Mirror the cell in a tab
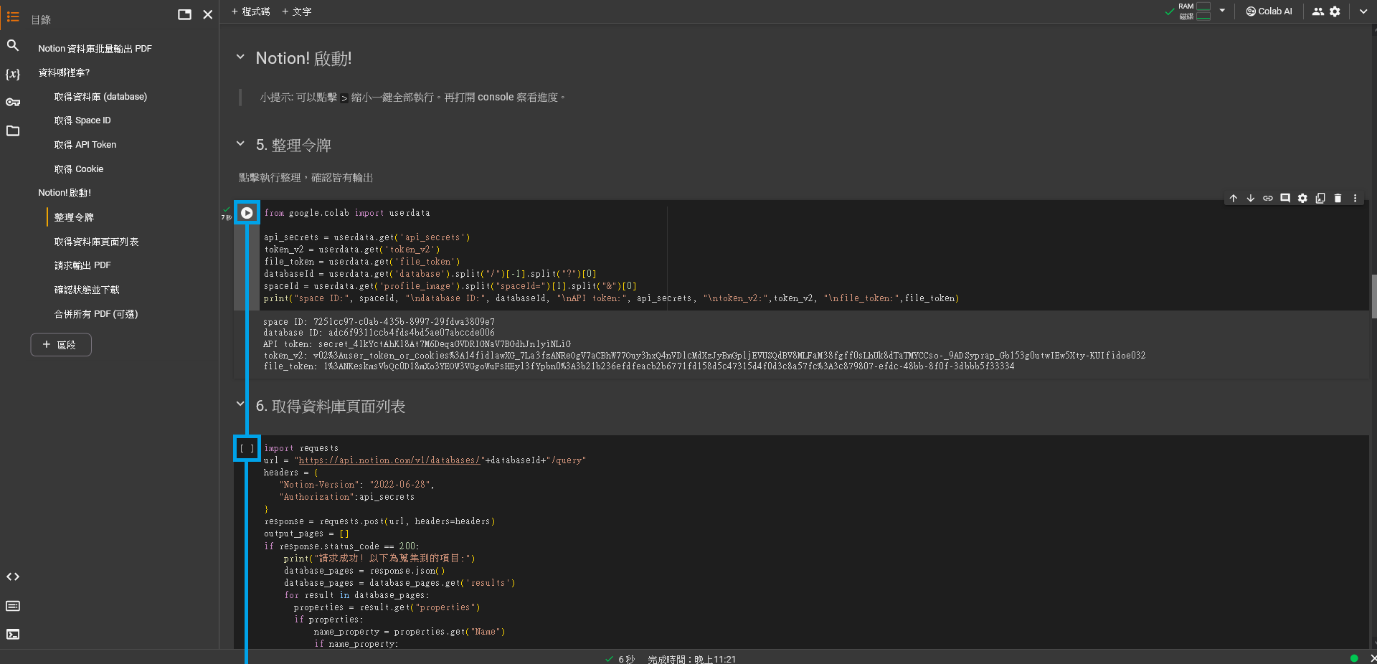The width and height of the screenshot is (1377, 664). pyautogui.click(x=1320, y=198)
